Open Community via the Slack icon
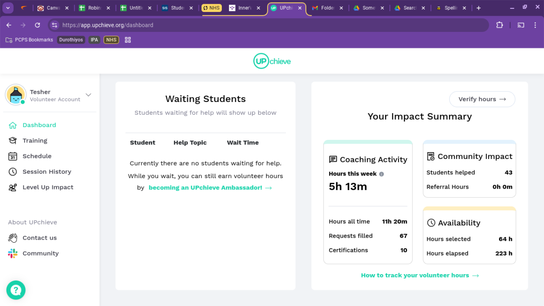Screen dimensions: 544x306 pos(13,253)
